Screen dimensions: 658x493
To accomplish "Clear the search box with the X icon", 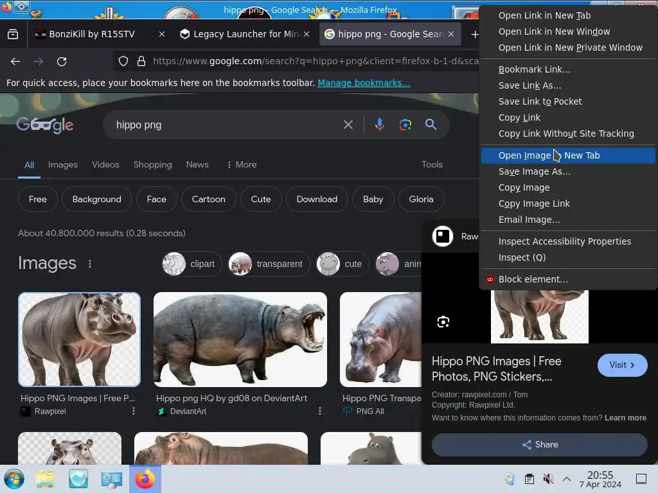I will coord(348,125).
